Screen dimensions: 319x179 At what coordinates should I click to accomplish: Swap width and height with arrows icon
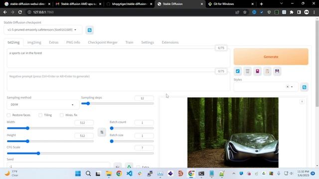pos(102,132)
